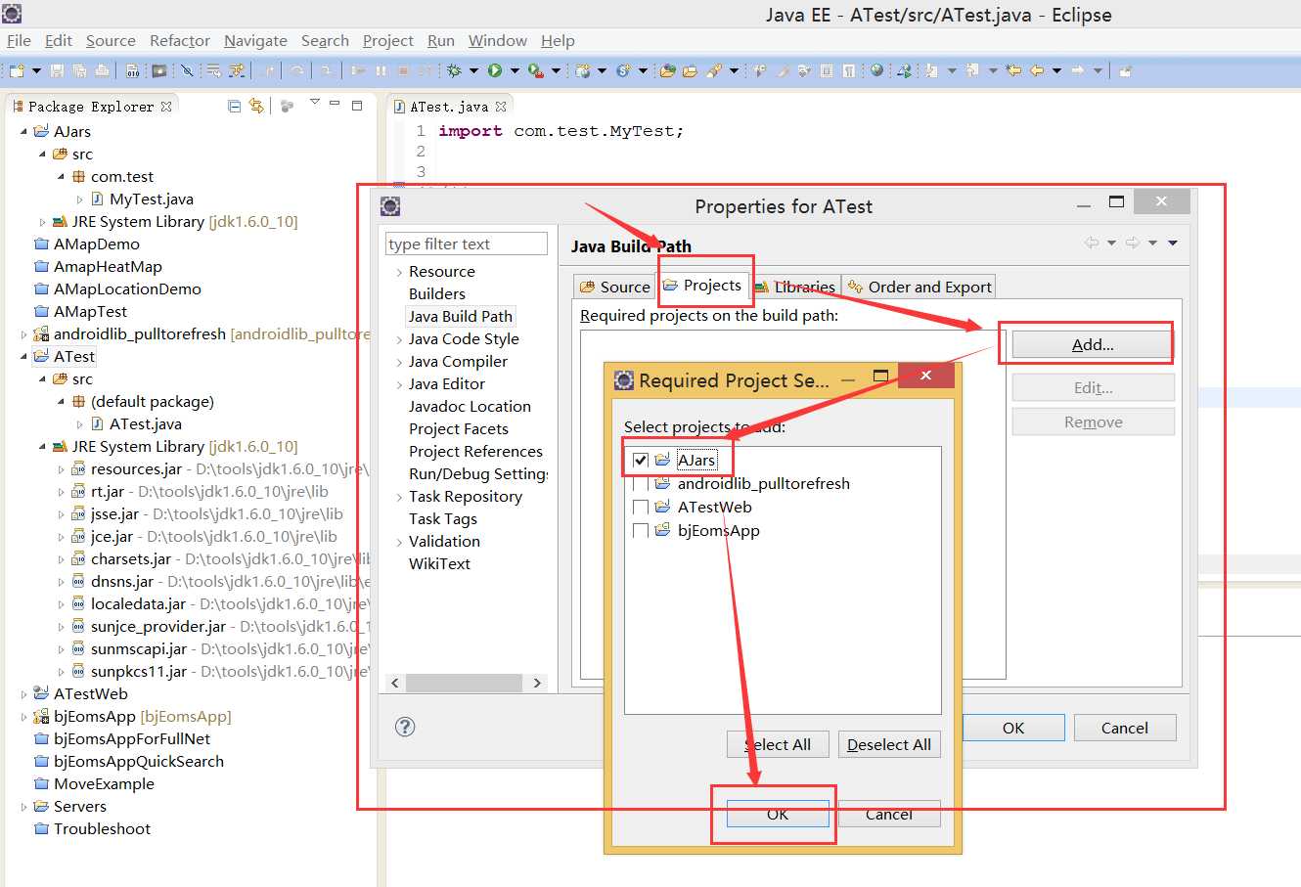1301x887 pixels.
Task: Click the help question mark icon in Properties dialog
Action: [x=405, y=727]
